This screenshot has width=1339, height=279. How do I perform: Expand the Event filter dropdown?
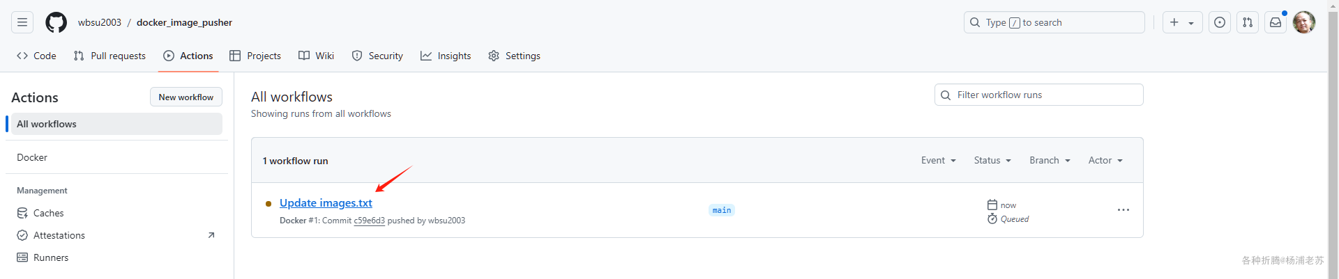click(x=938, y=160)
